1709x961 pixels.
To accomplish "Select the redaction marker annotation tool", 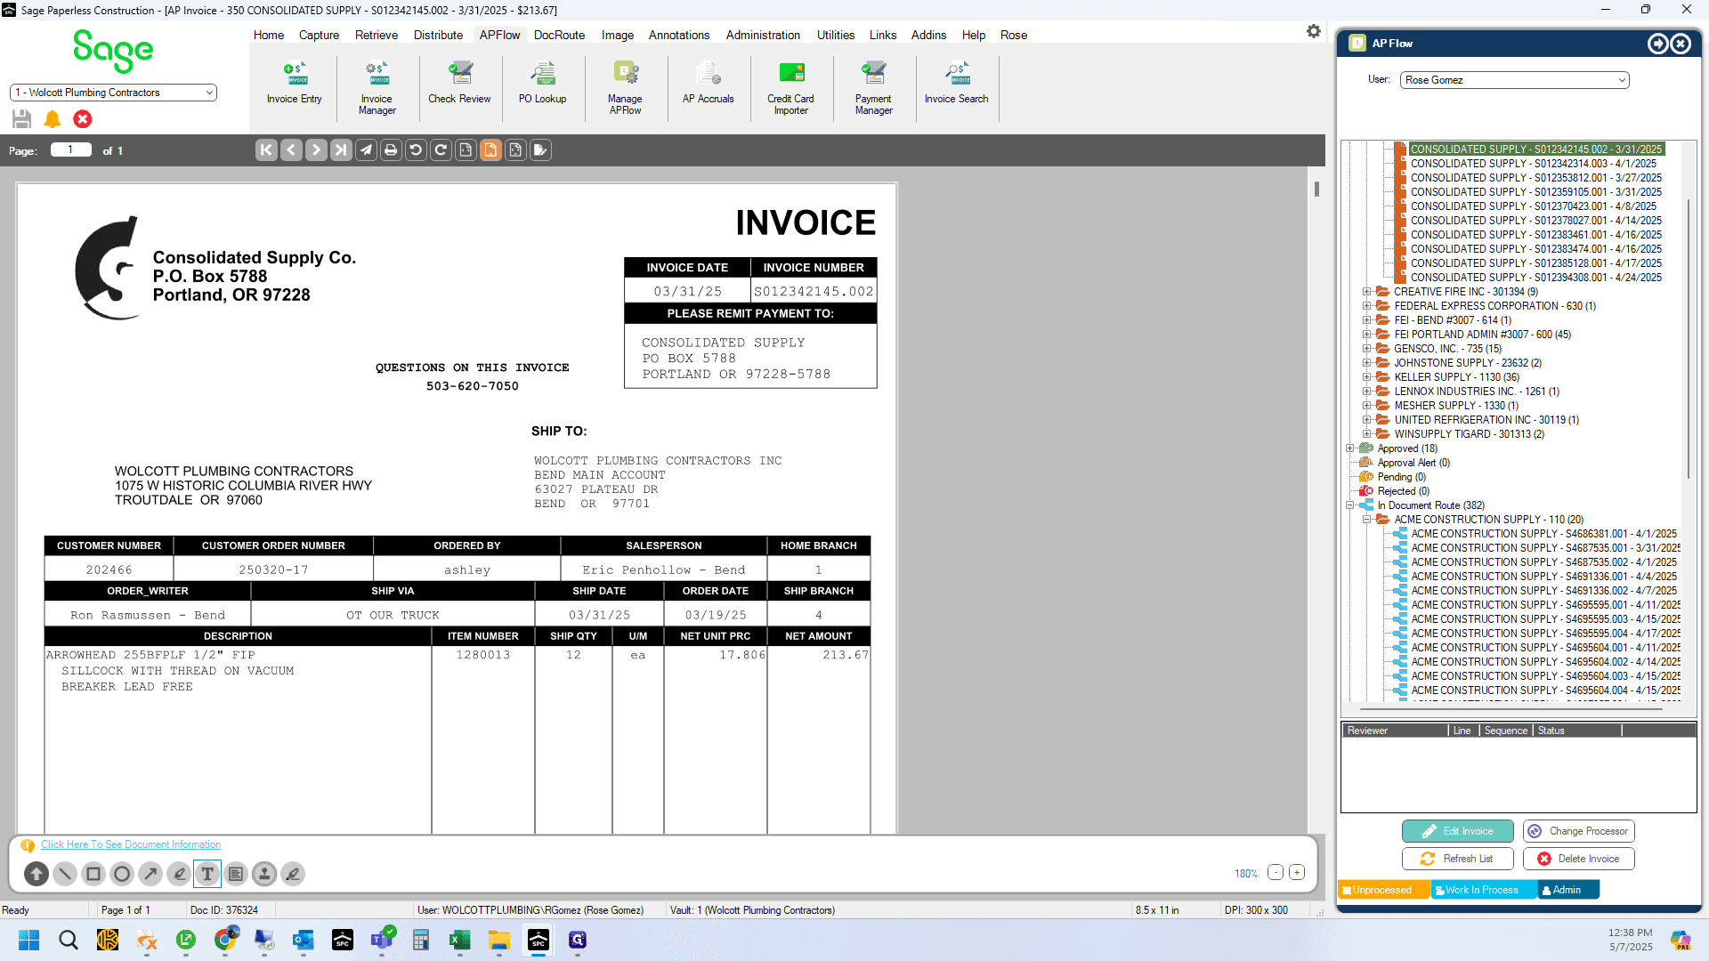I will (293, 874).
